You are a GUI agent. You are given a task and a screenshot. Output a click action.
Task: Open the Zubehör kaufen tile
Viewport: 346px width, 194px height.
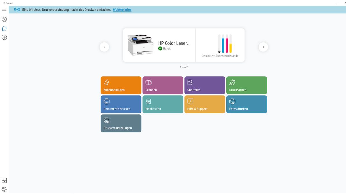coord(121,85)
